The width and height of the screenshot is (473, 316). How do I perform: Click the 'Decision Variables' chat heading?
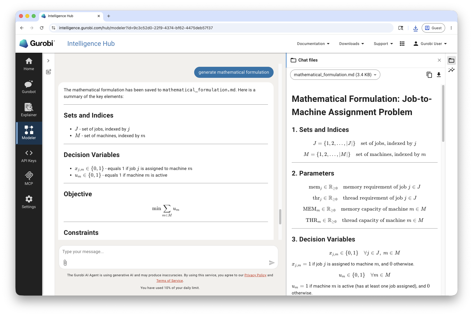pyautogui.click(x=92, y=155)
